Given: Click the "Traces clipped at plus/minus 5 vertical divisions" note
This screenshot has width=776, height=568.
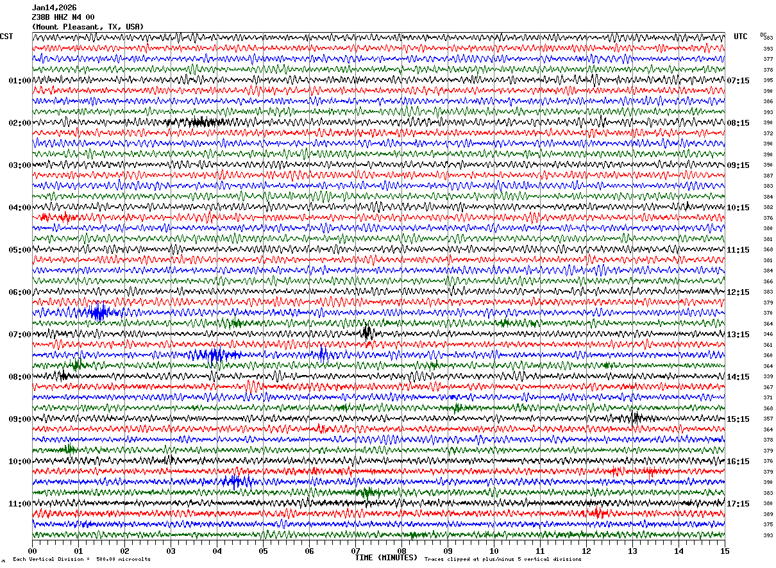Looking at the screenshot, I should 503,560.
